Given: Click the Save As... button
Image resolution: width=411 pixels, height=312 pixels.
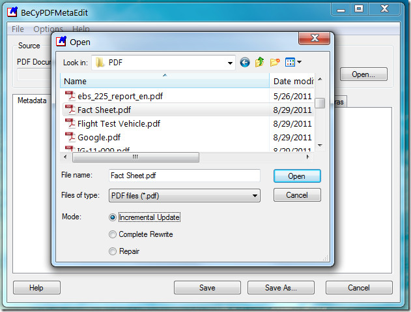Looking at the screenshot, I should click(281, 288).
